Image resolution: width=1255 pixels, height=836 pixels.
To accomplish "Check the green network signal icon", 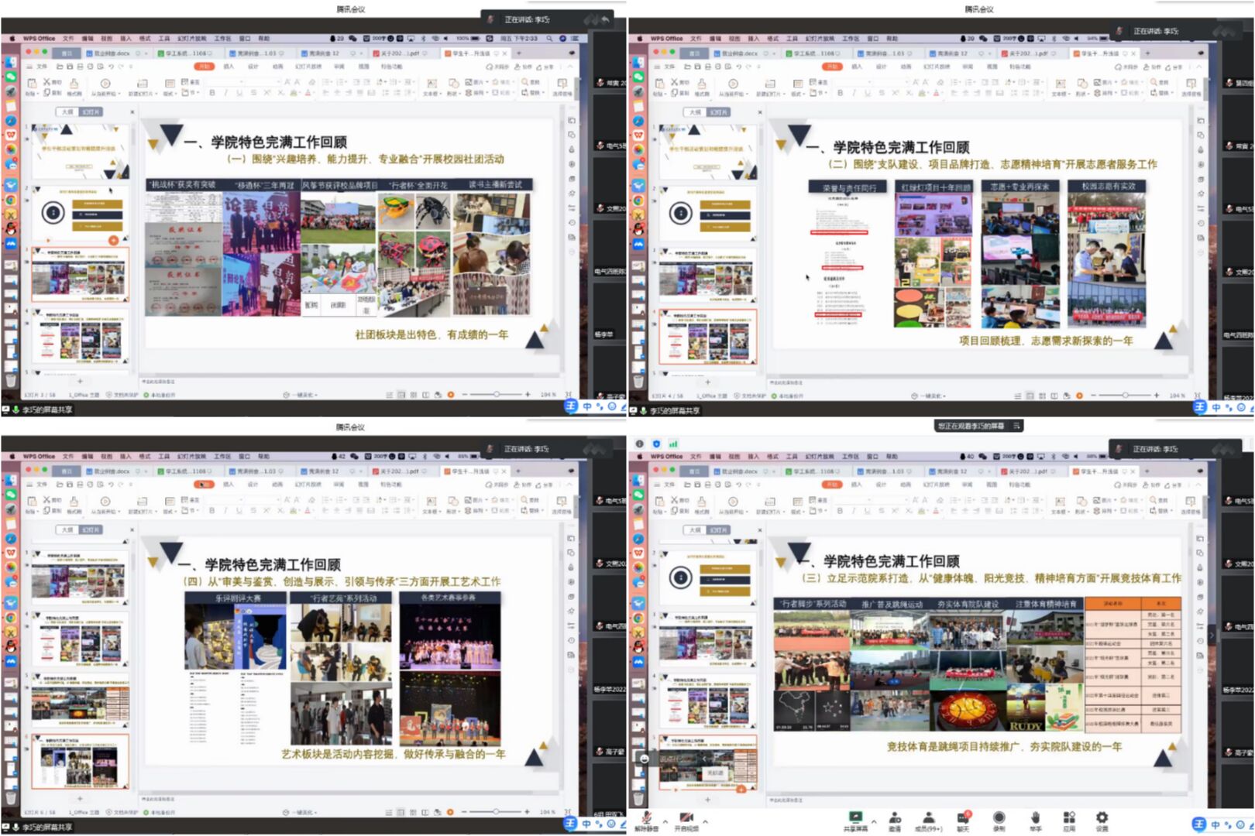I will pos(673,444).
